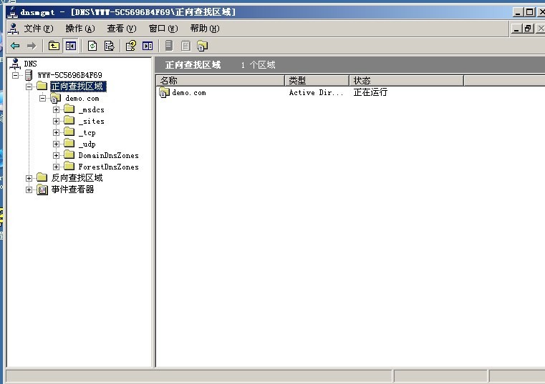This screenshot has height=384, width=545.
Task: Open the 帮助(H) menu
Action: click(x=205, y=29)
